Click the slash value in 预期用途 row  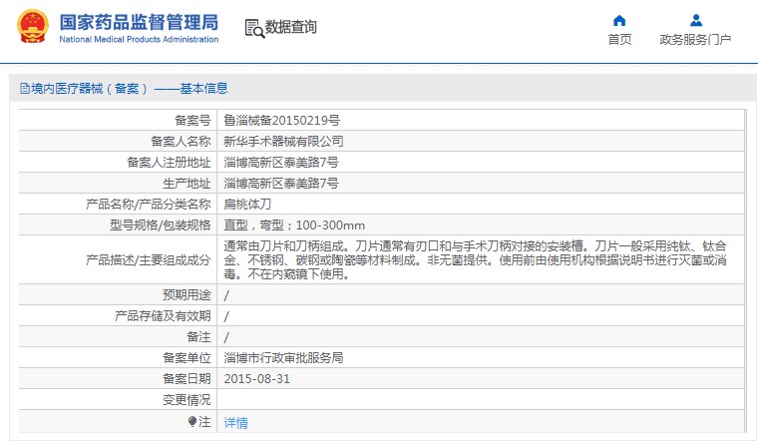(226, 295)
